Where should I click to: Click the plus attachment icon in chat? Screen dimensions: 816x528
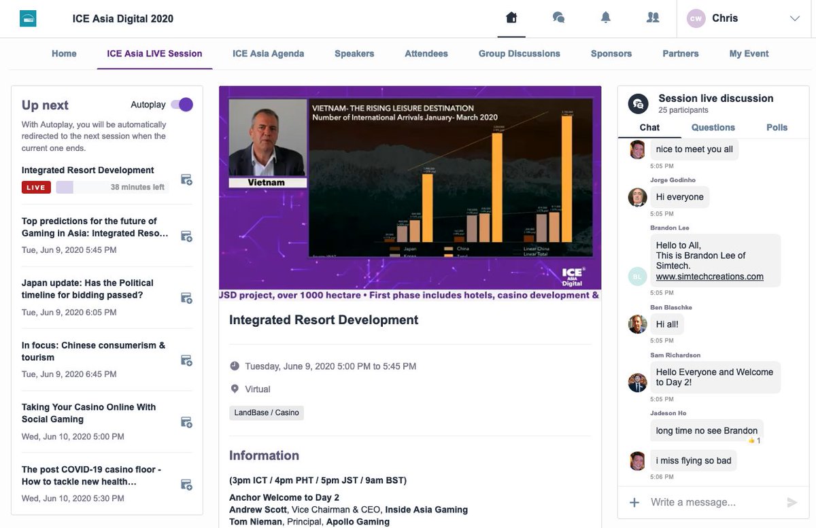[634, 502]
